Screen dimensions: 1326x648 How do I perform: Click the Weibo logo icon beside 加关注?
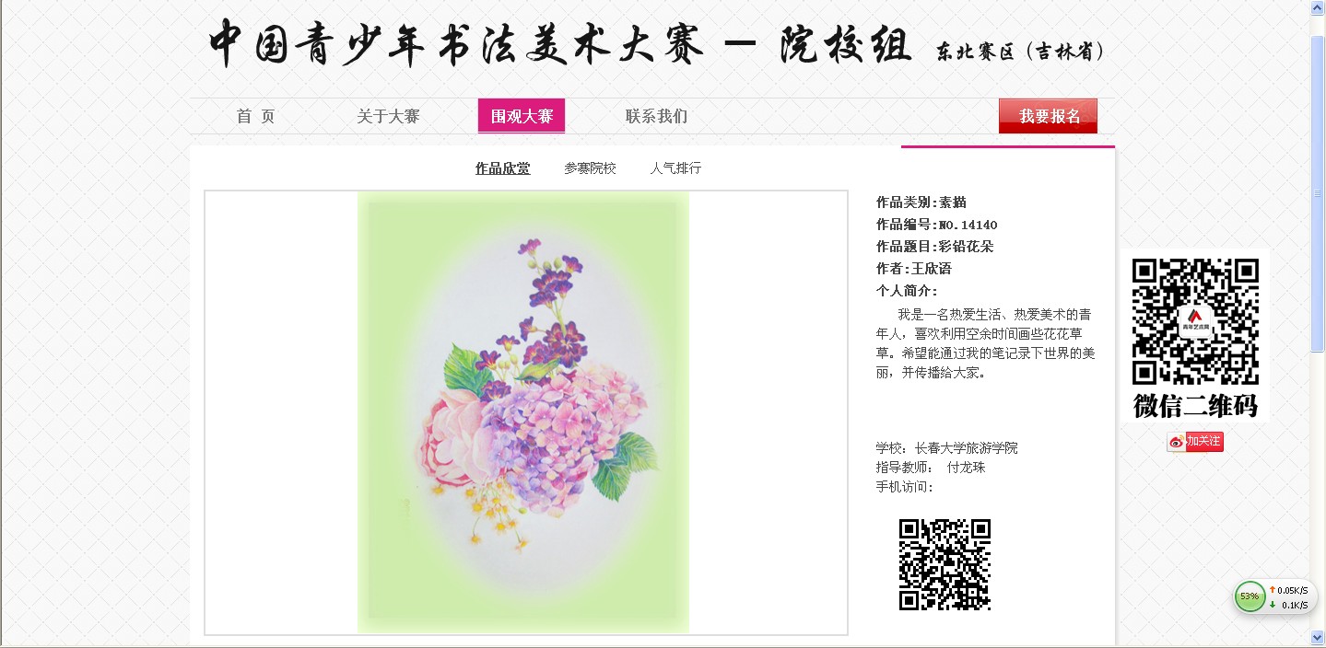click(1176, 443)
